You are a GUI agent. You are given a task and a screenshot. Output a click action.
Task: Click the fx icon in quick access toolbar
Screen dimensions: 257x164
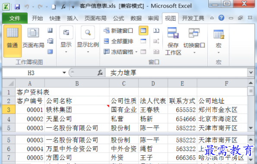coord(63,7)
